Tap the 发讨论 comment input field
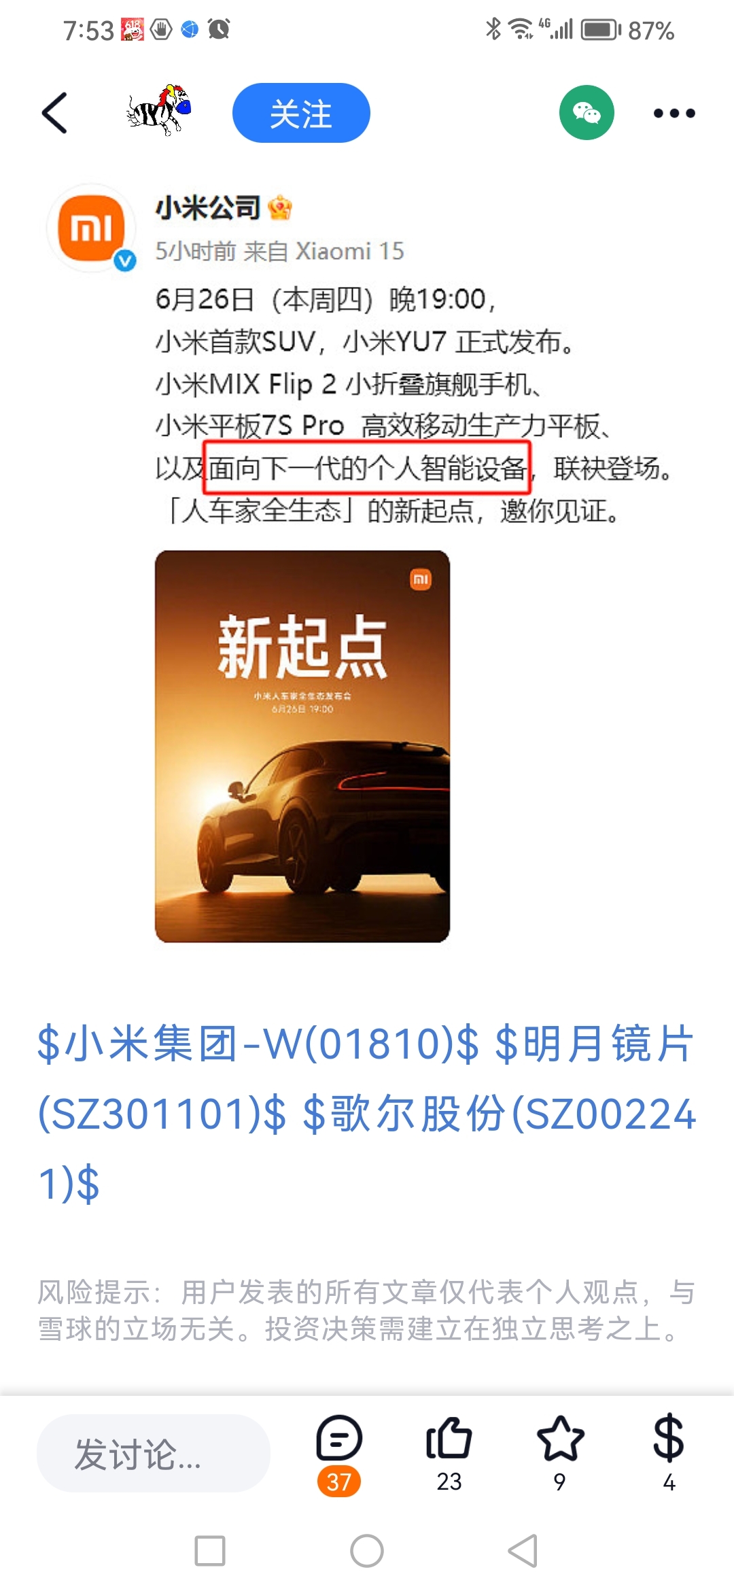 pos(154,1454)
